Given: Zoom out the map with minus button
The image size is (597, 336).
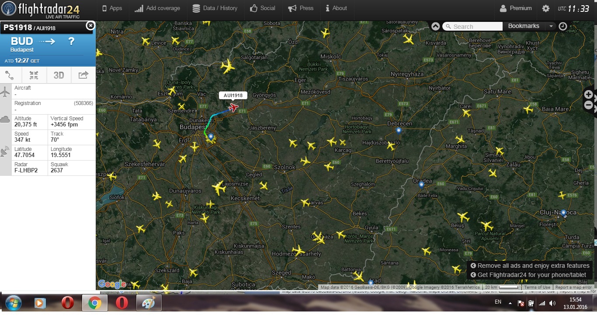Looking at the screenshot, I should (589, 105).
